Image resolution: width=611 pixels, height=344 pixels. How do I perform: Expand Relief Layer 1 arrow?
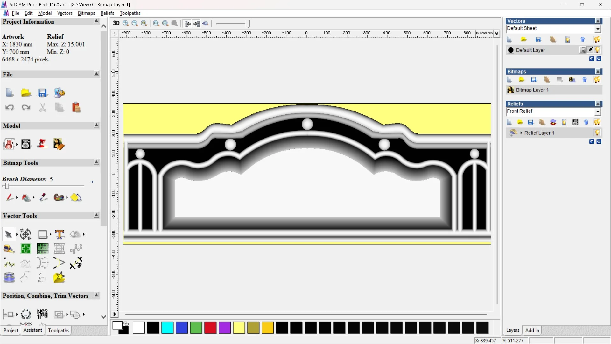click(x=521, y=133)
